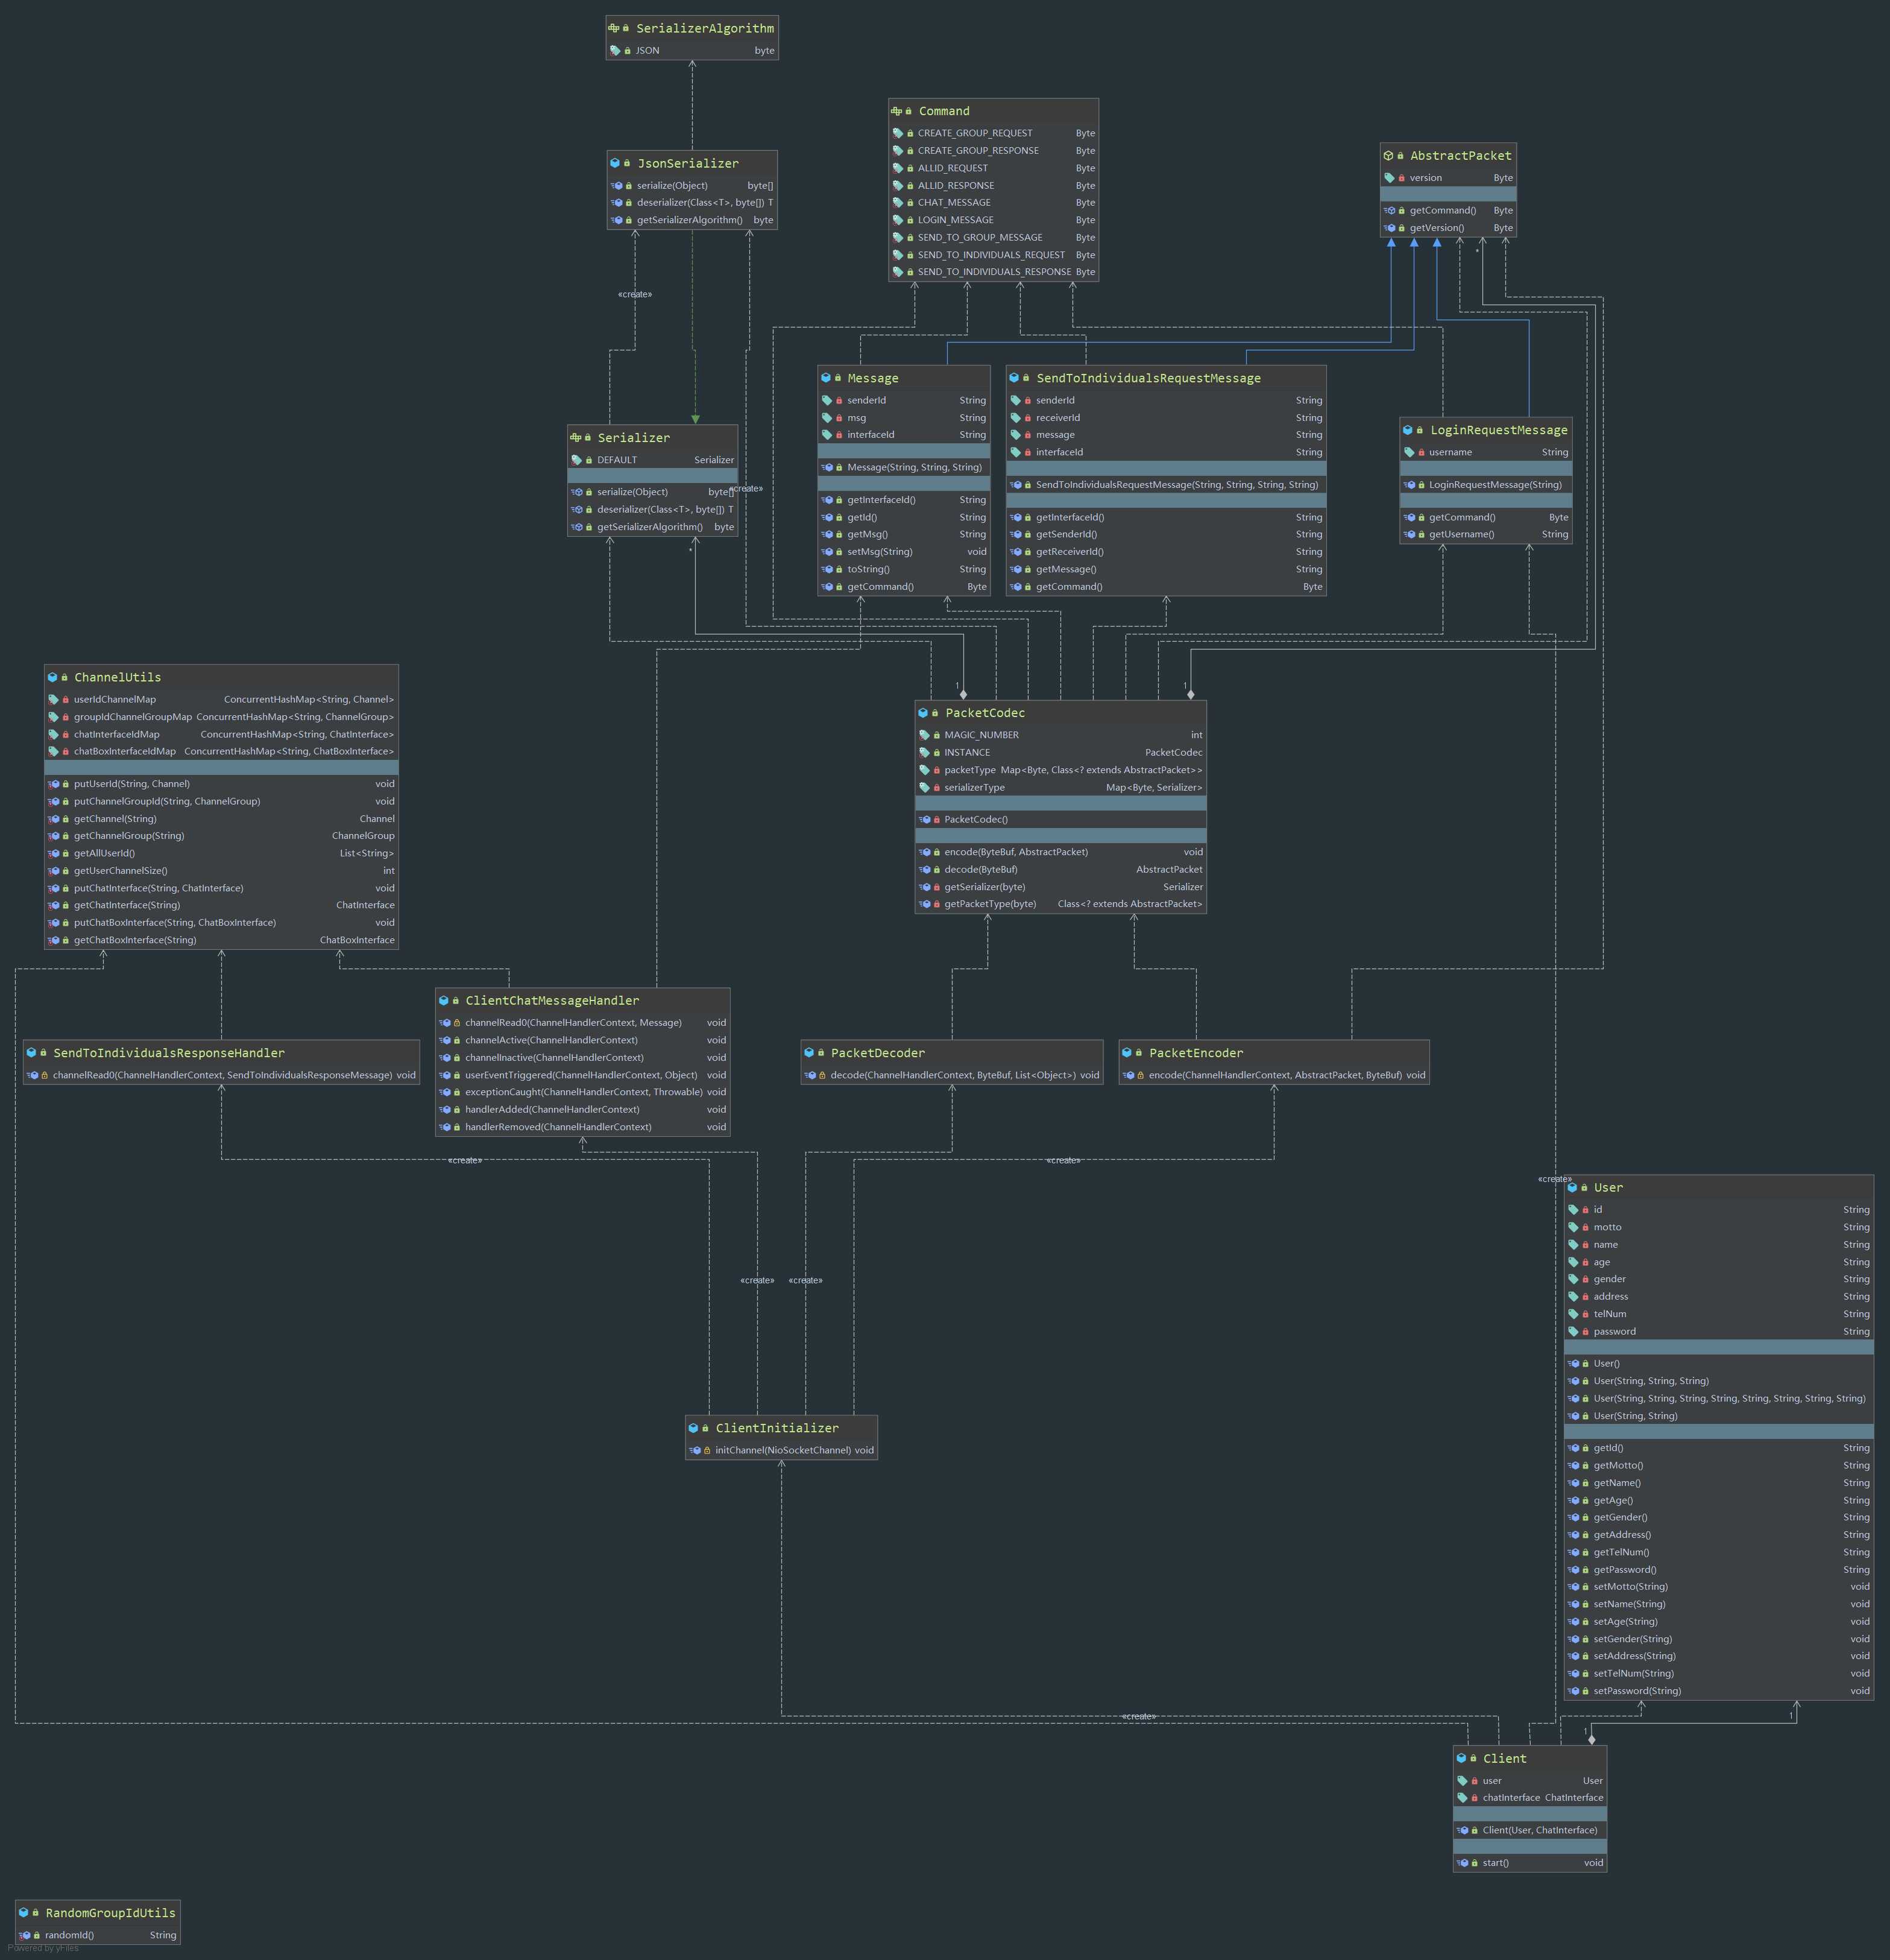The width and height of the screenshot is (1890, 1960).
Task: Select the getGender() method in User
Action: point(1718,1517)
